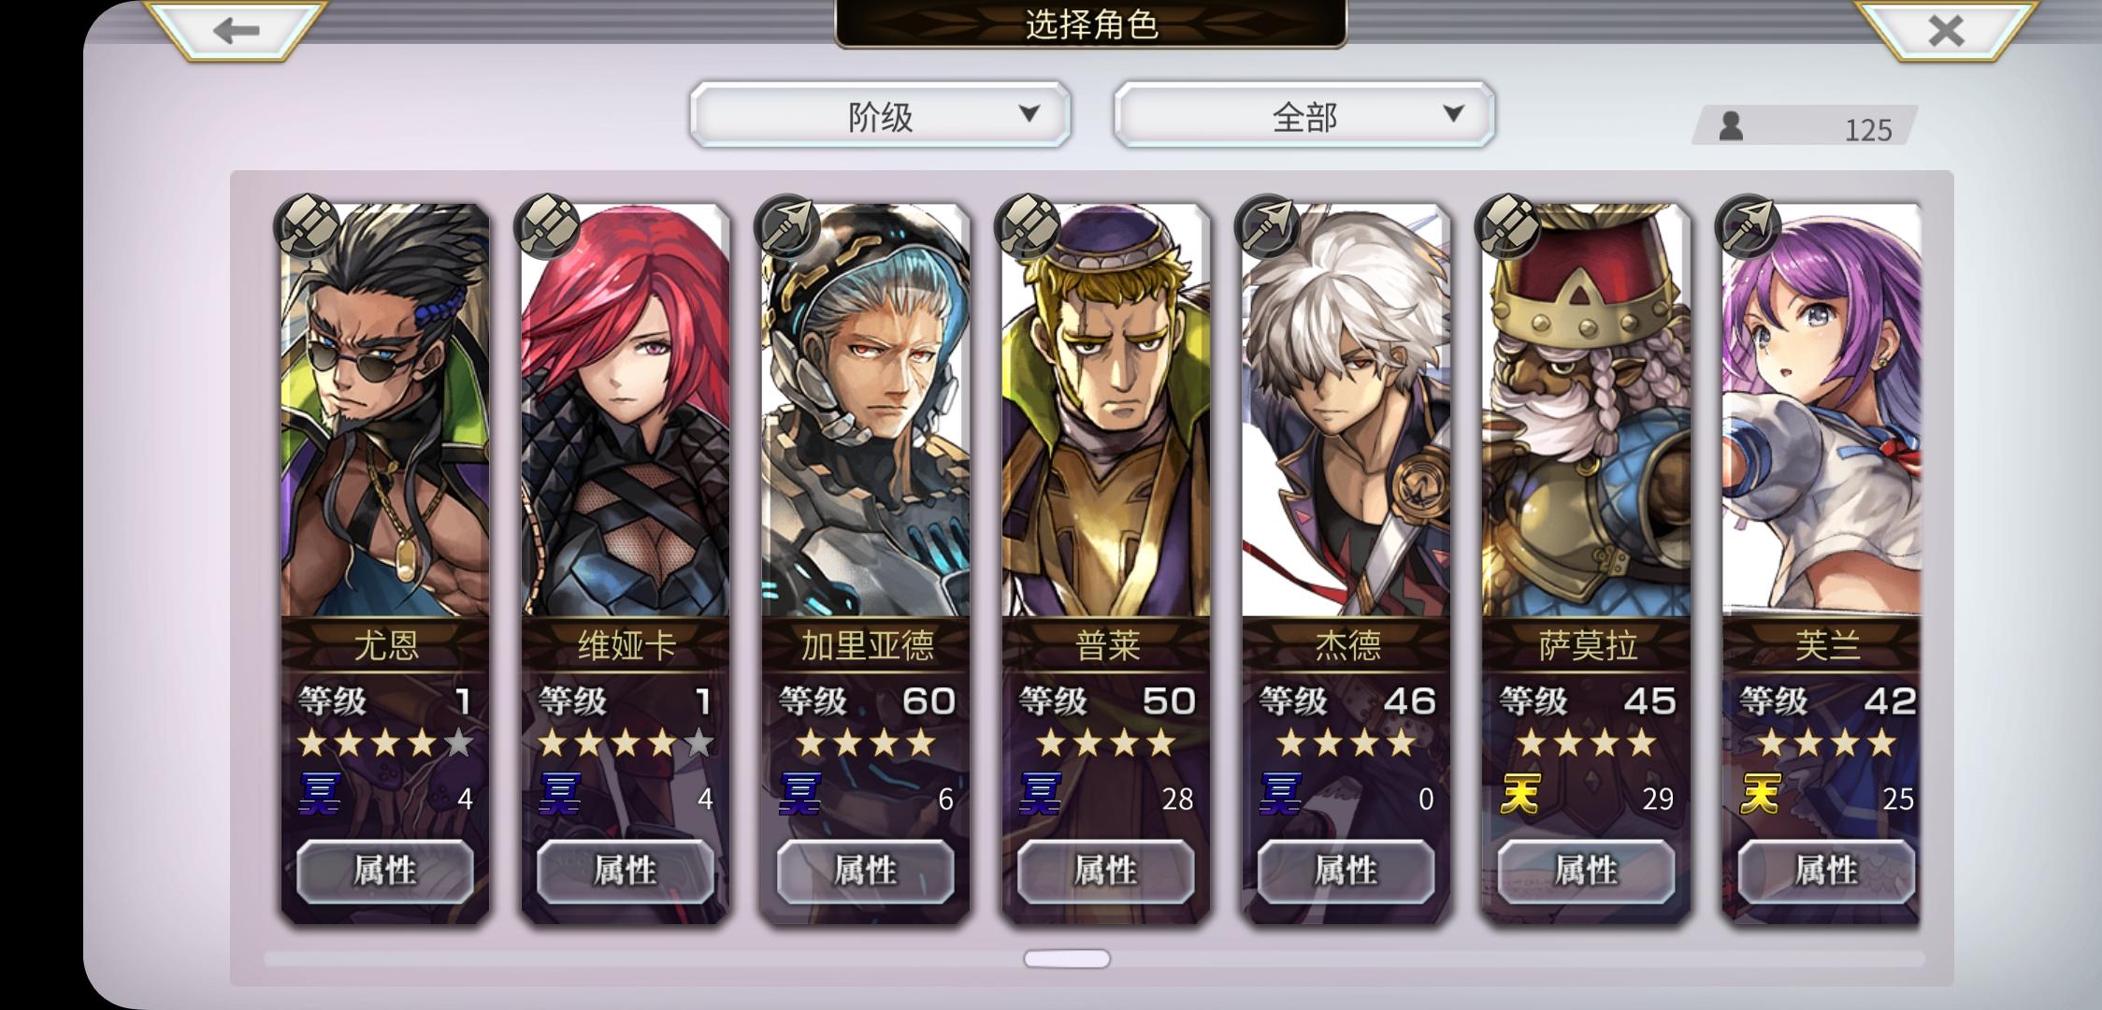2102x1010 pixels.
Task: Click the horizontal scrollbar handle below the cards
Action: [x=1067, y=959]
